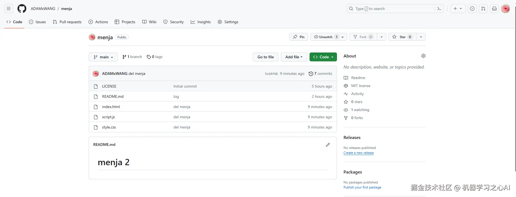Expand the create-new dropdown caret
The image size is (516, 197).
point(461,9)
